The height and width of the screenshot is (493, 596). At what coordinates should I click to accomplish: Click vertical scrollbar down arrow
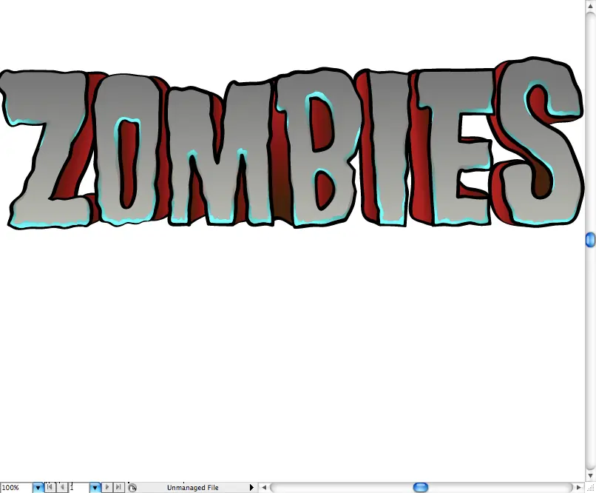tap(590, 476)
